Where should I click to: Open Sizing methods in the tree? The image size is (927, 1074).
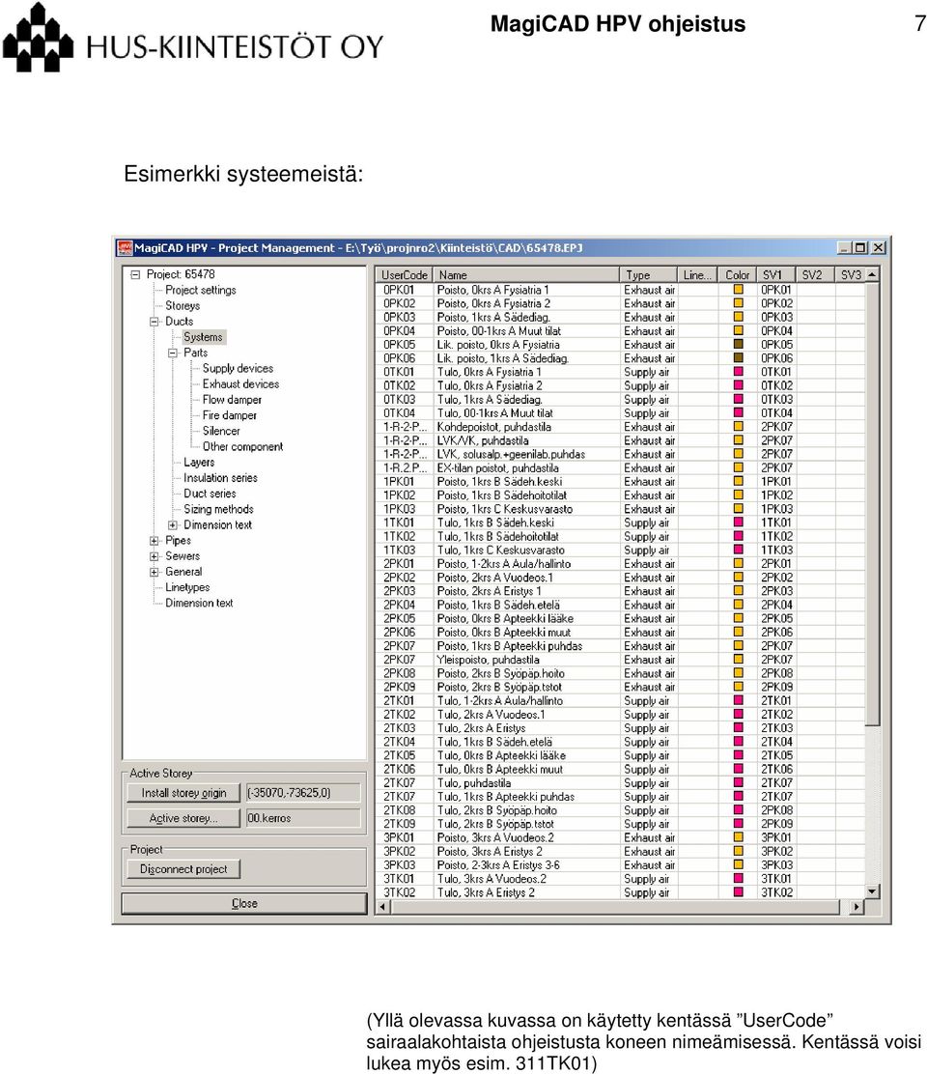[218, 509]
